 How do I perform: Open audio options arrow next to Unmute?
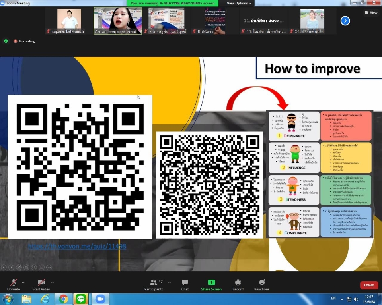pyautogui.click(x=23, y=282)
